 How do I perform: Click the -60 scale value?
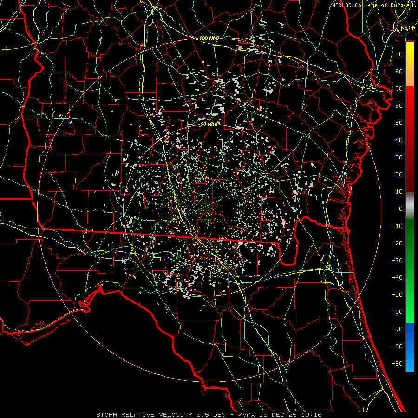click(397, 312)
